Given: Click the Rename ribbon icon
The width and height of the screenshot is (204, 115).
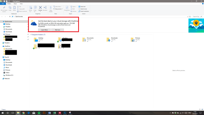Looking at the screenshot, I should pyautogui.click(x=45, y=8).
